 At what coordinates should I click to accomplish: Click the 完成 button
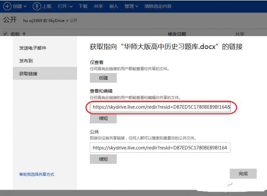[243, 174]
